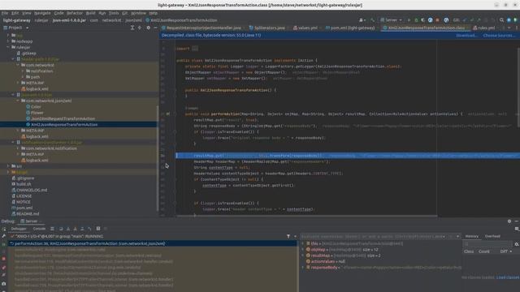Click the Search Everywhere magnifier icon

pos(501,20)
